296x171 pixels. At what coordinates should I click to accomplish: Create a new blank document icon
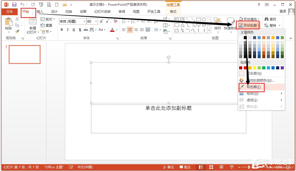[x=57, y=5]
